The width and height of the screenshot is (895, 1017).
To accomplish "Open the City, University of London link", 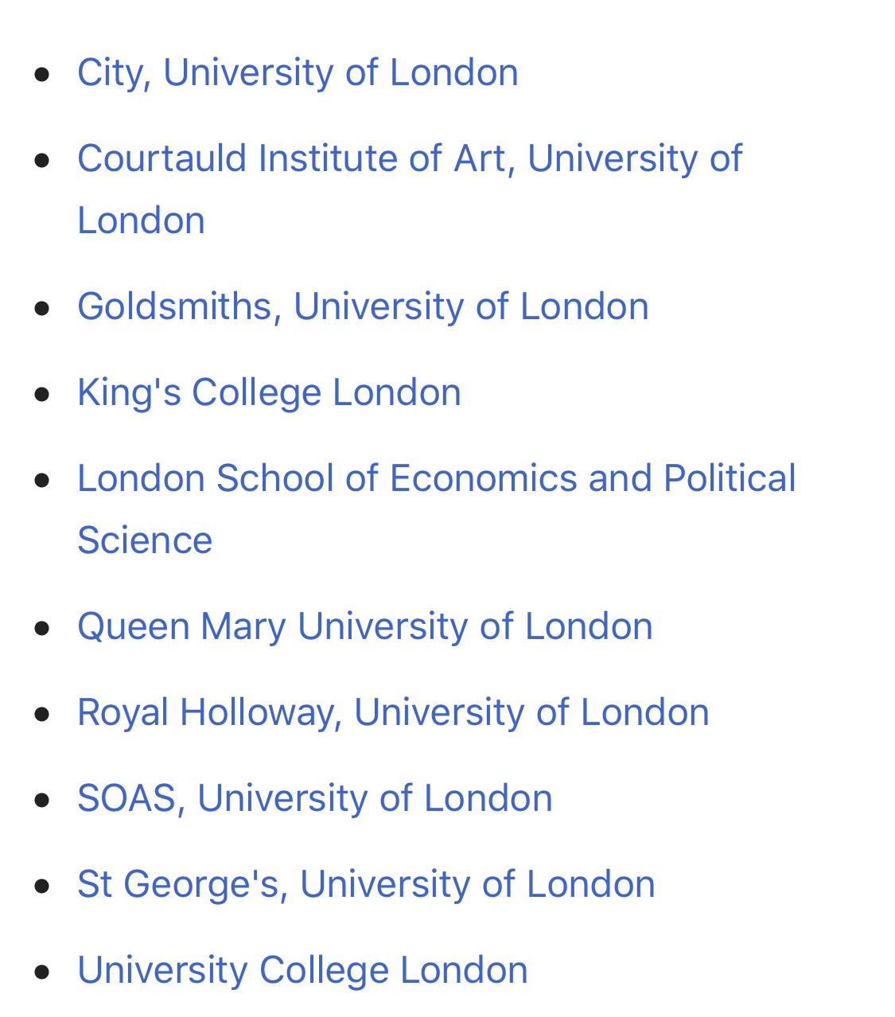I will (298, 72).
